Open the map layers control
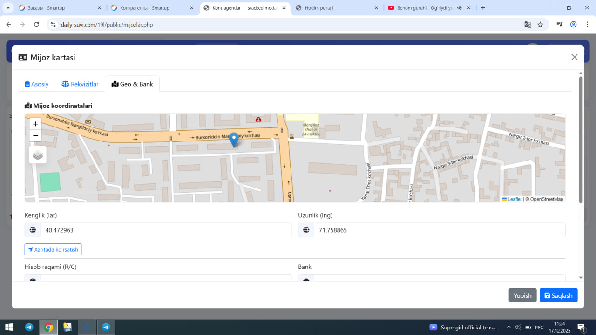Image resolution: width=596 pixels, height=335 pixels. click(38, 155)
